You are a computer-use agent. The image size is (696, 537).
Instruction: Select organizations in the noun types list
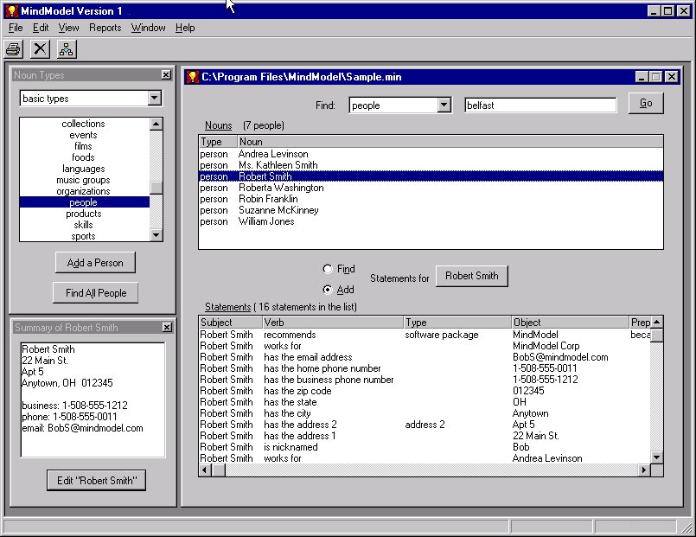pos(83,191)
